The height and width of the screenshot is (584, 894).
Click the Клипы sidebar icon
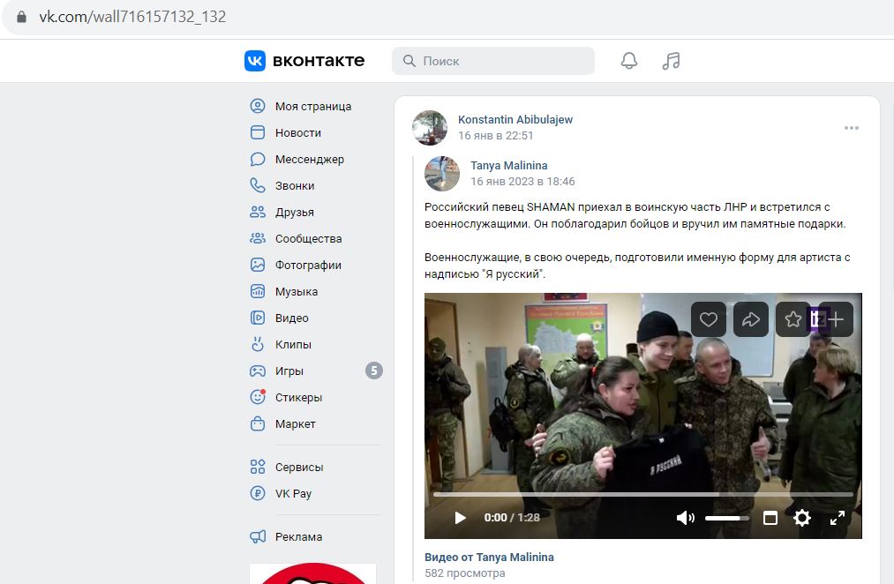(x=258, y=344)
